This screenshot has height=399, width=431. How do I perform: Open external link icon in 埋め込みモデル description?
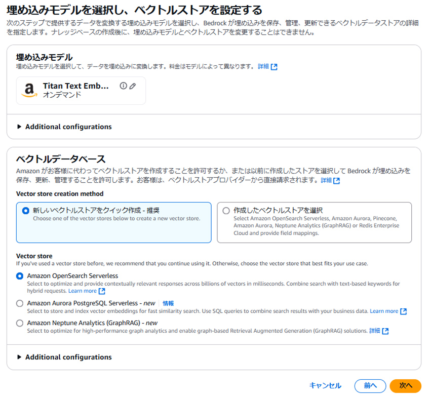(x=274, y=67)
